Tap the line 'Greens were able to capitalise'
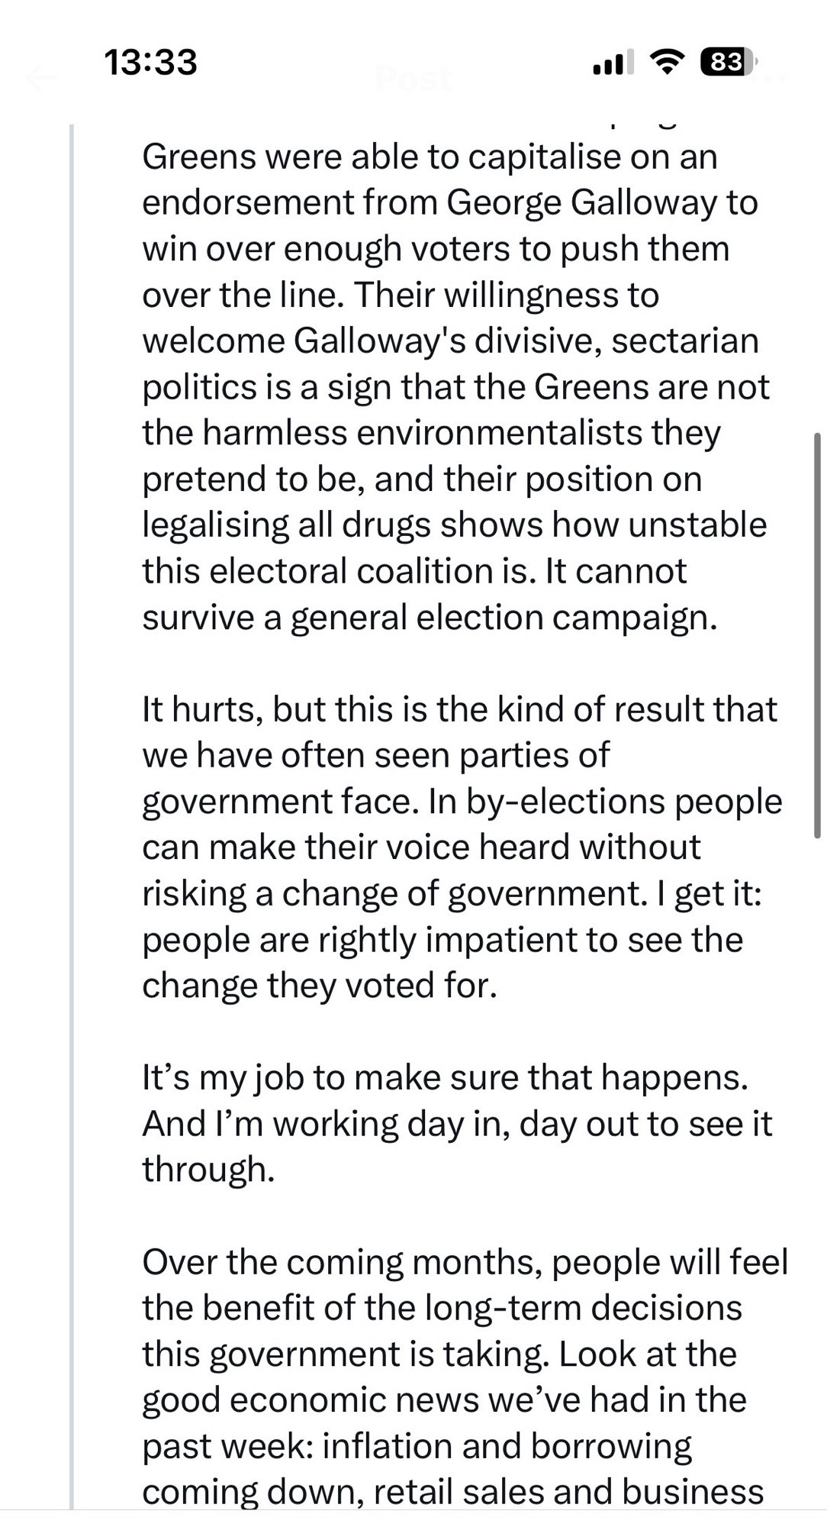827x1527 pixels. pyautogui.click(x=429, y=157)
